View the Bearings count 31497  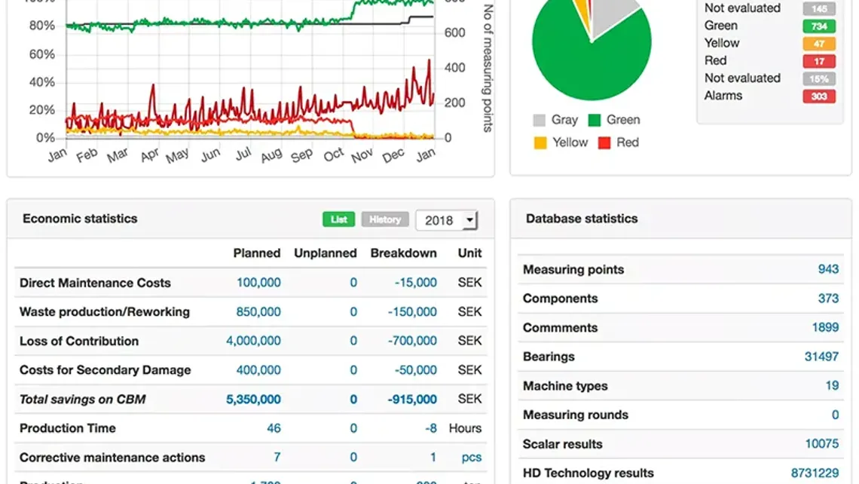tap(823, 356)
